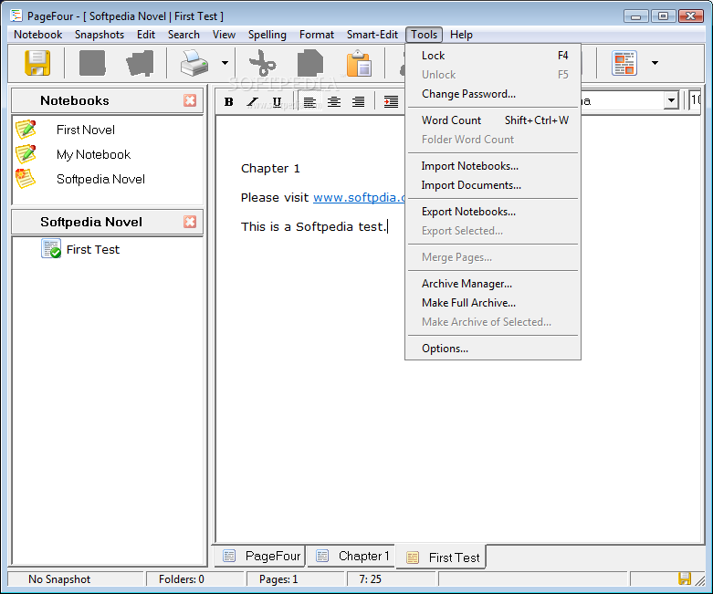713x594 pixels.
Task: Click First Test page icon in tree
Action: pyautogui.click(x=51, y=248)
